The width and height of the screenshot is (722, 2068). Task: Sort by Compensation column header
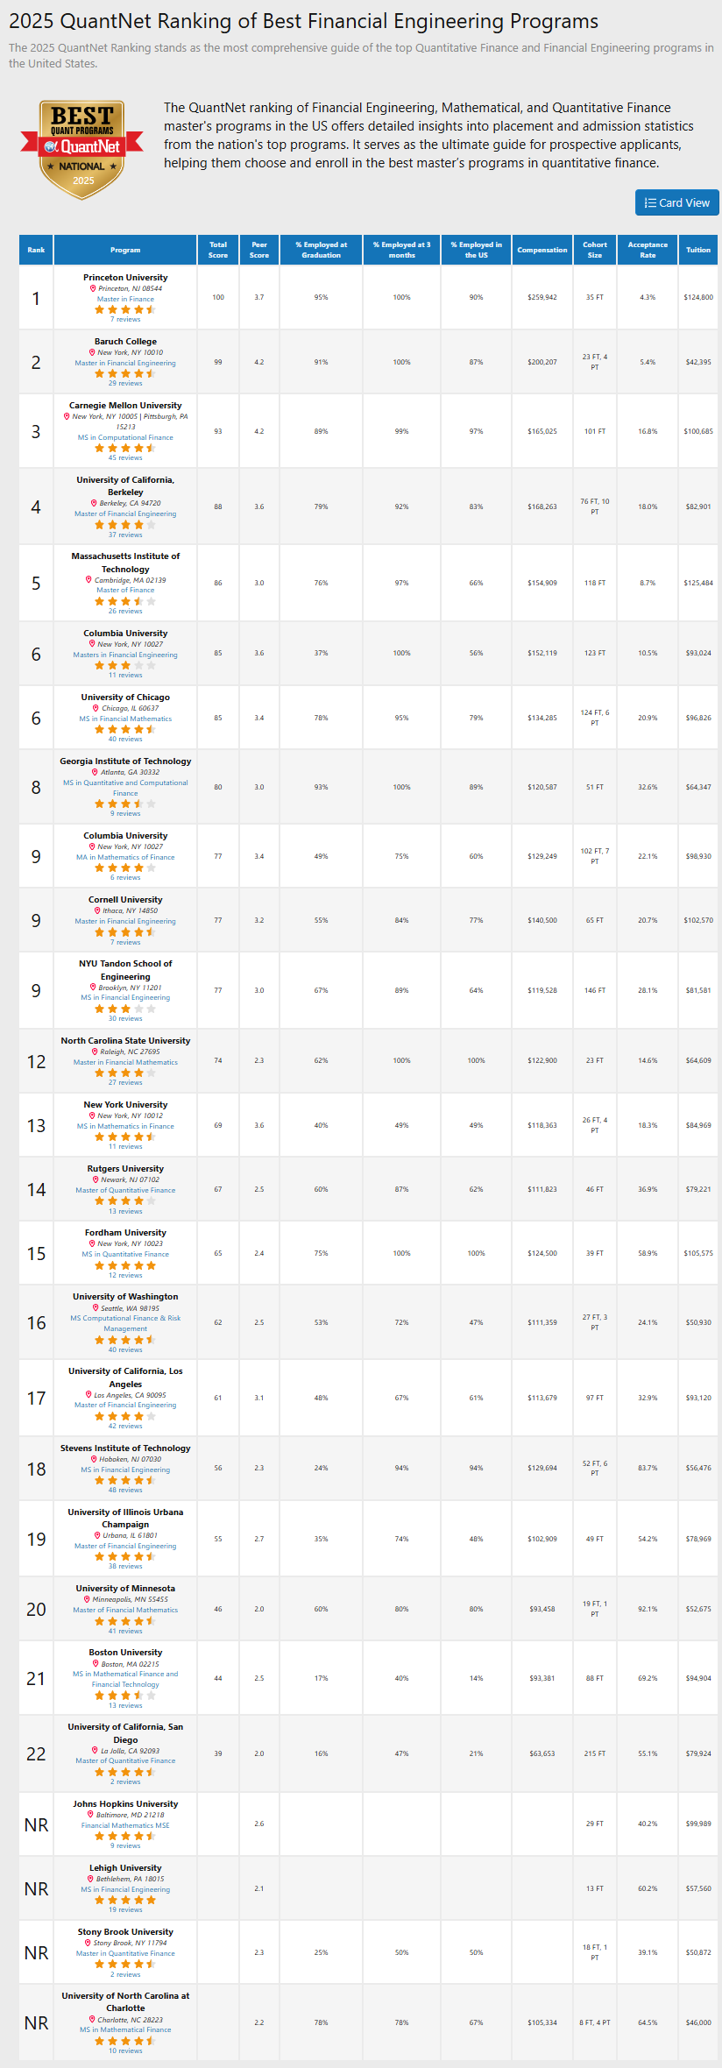[x=541, y=250]
